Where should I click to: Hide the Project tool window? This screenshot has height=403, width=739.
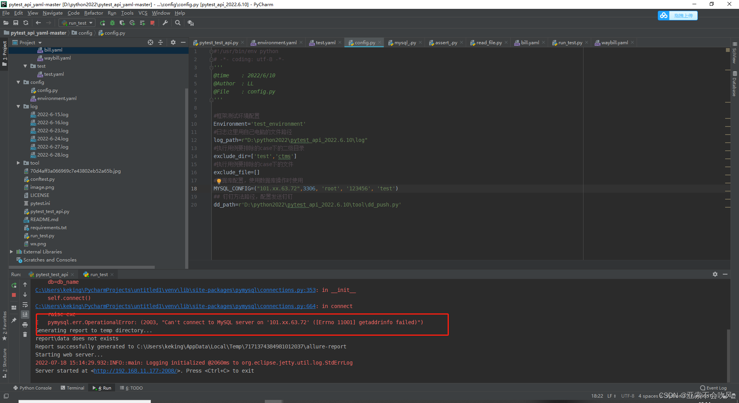point(183,42)
